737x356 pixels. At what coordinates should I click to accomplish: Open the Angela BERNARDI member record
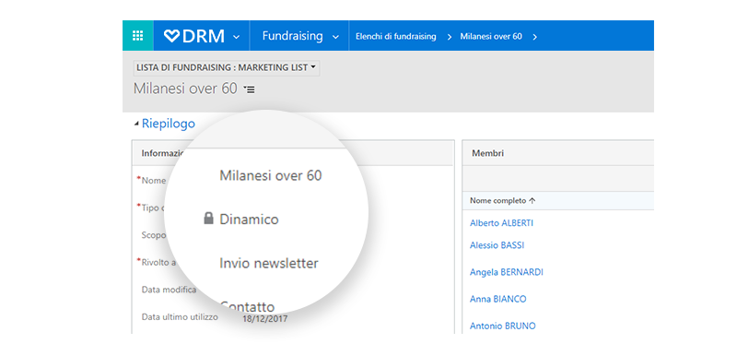507,272
